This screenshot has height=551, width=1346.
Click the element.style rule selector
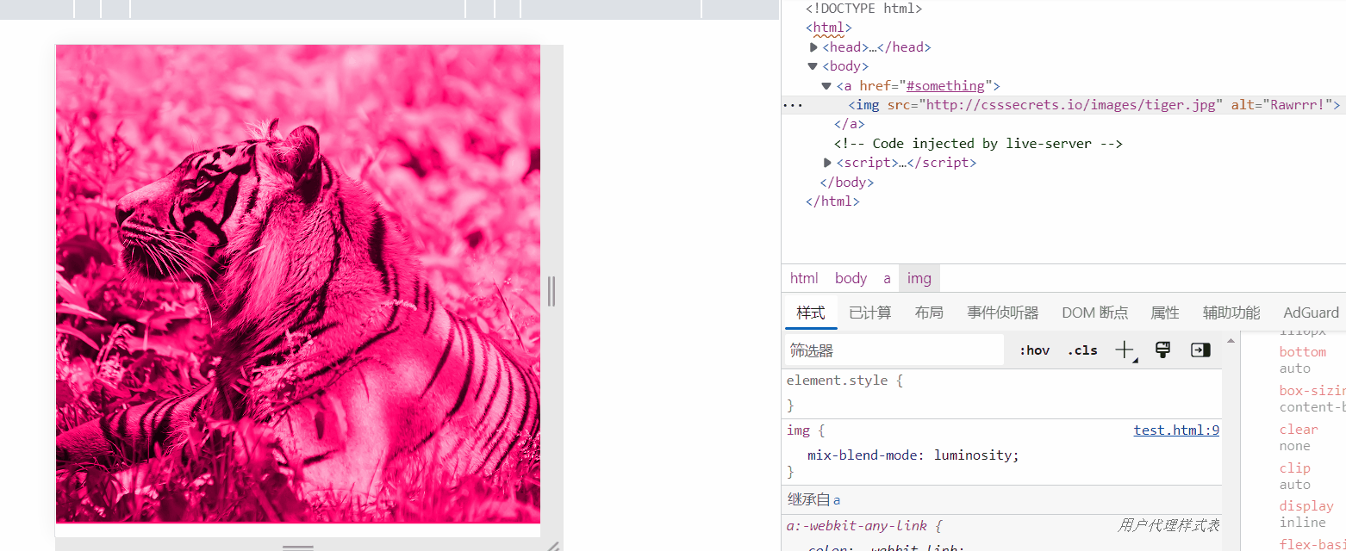tap(837, 380)
